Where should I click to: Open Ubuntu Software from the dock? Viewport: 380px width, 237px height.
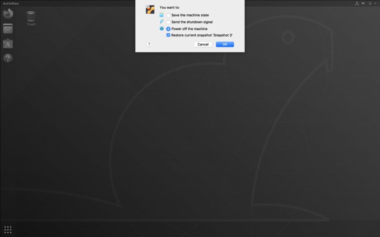tap(8, 43)
